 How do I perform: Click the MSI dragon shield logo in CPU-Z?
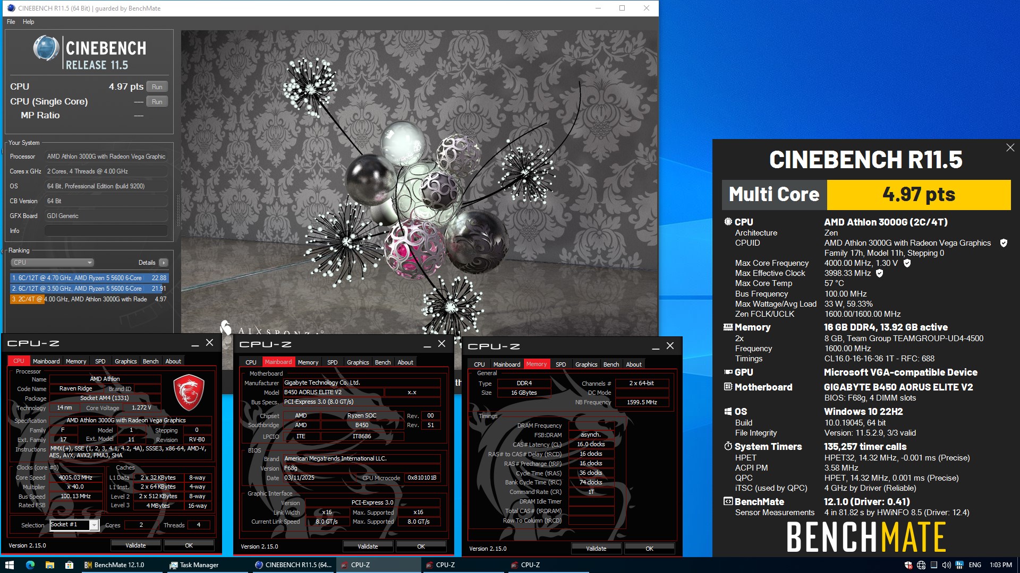pos(189,393)
